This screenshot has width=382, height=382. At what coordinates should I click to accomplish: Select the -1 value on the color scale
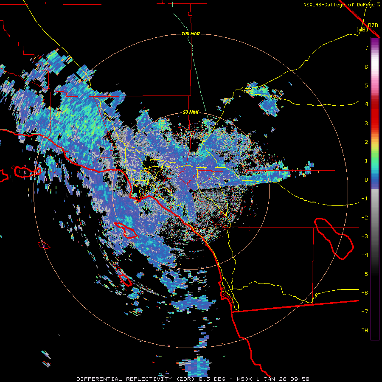coord(365,199)
